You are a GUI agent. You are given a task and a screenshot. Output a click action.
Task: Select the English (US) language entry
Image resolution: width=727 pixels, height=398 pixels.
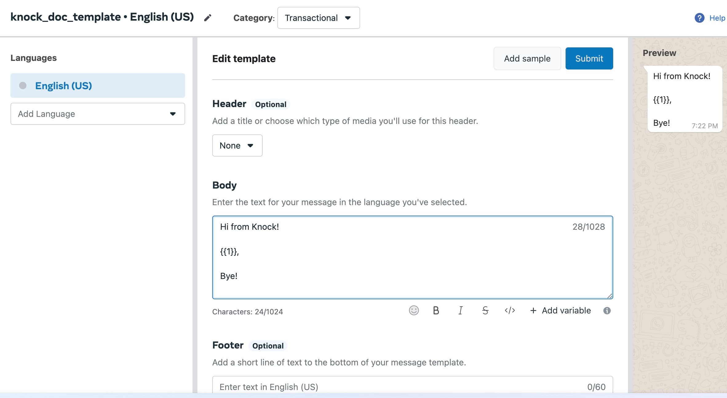(63, 86)
